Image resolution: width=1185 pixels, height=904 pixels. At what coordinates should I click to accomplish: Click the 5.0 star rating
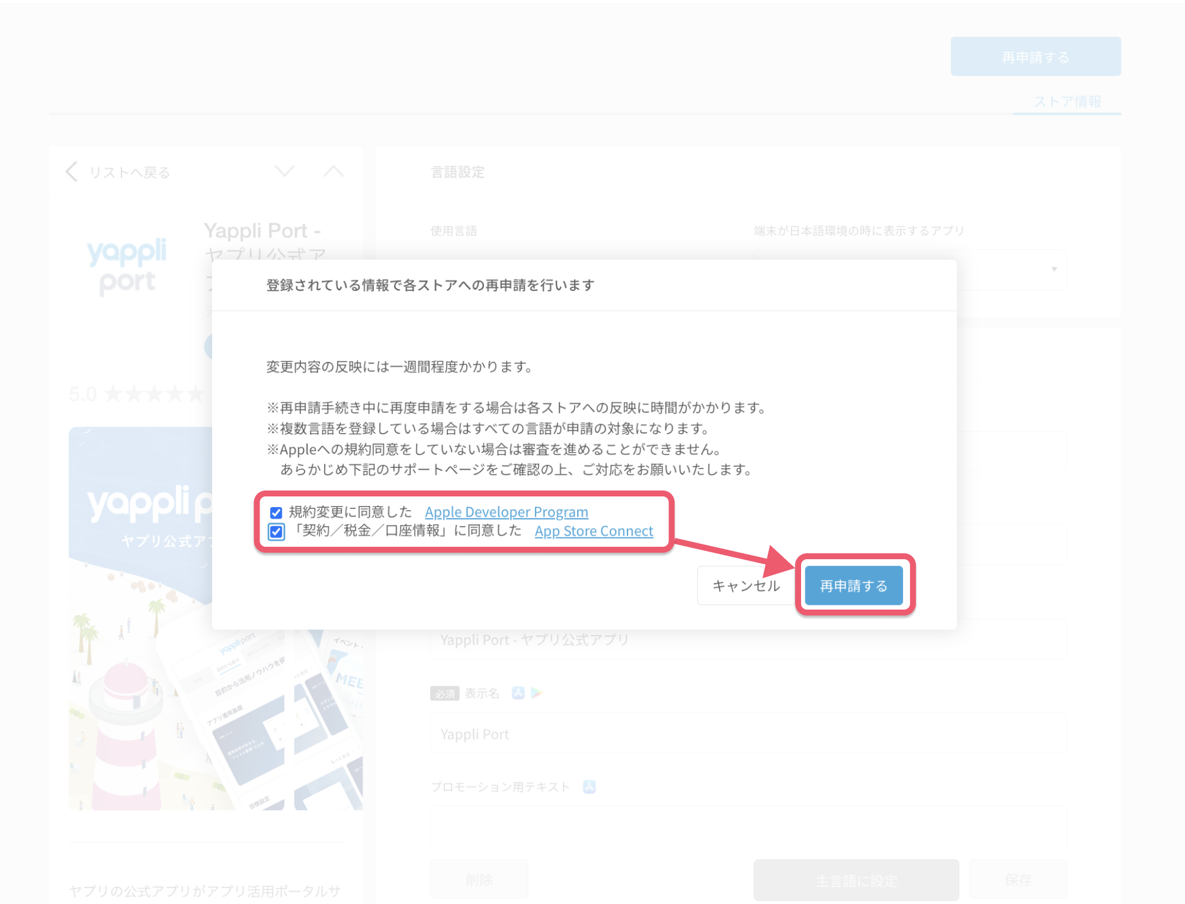click(136, 394)
